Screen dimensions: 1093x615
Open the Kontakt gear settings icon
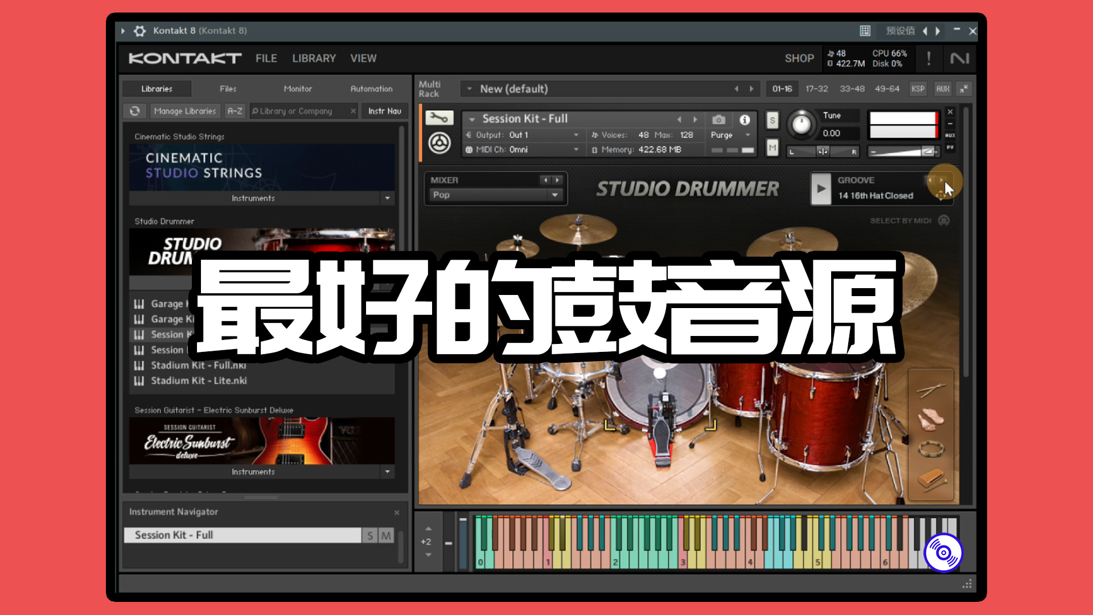click(x=139, y=31)
